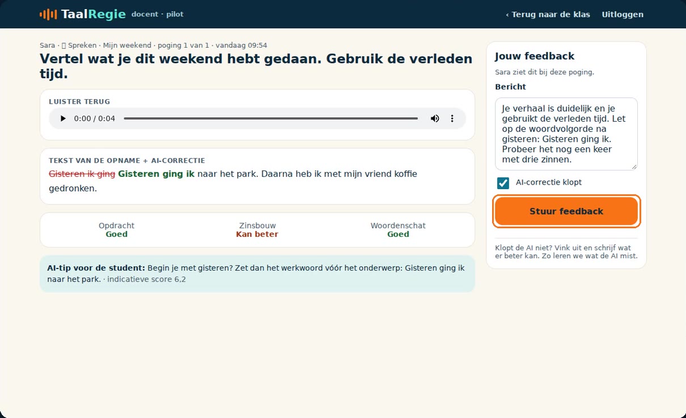Click the assignment title about het weekend
686x418 pixels.
256,66
